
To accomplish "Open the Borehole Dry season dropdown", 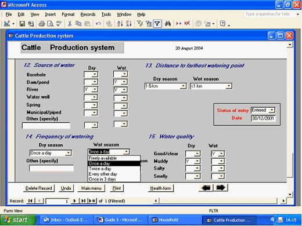I will pyautogui.click(x=95, y=75).
